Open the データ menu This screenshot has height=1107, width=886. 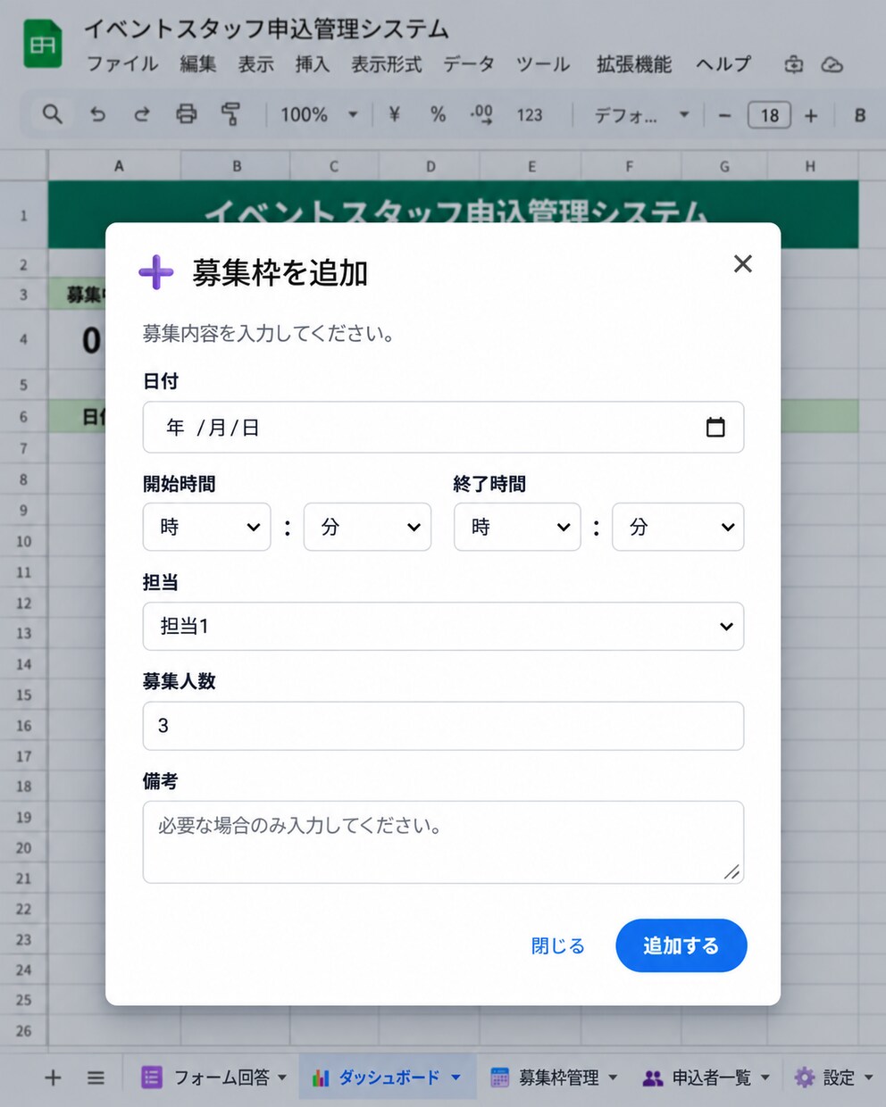tap(469, 64)
